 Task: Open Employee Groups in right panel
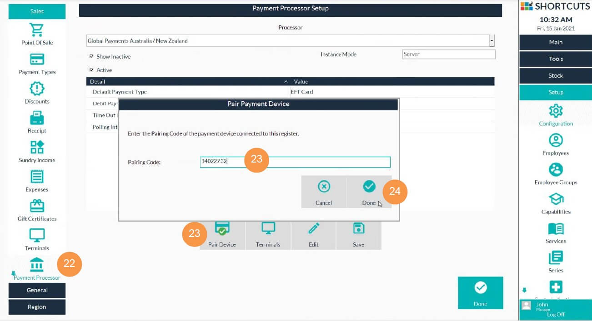[x=556, y=174]
